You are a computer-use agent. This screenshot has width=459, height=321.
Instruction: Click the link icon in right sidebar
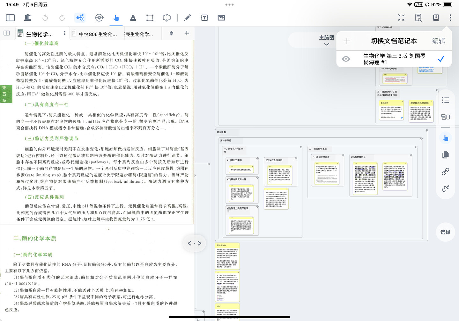pos(446,172)
